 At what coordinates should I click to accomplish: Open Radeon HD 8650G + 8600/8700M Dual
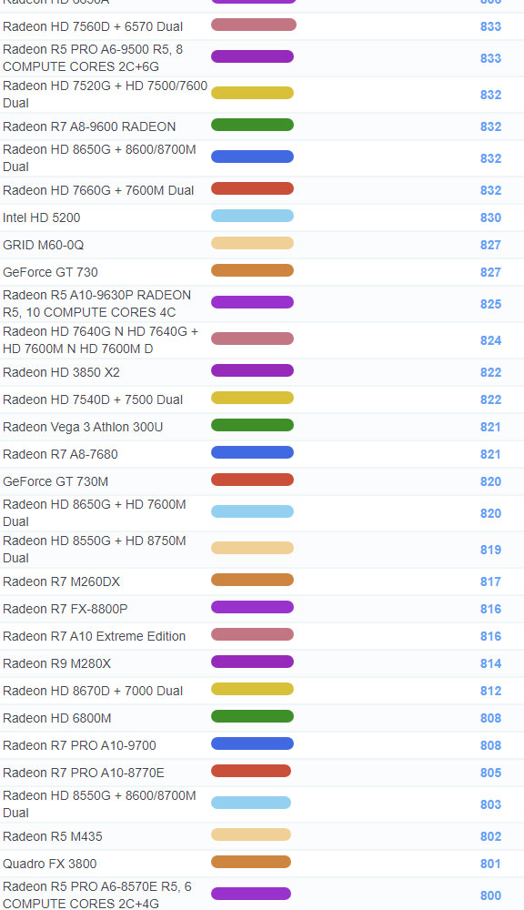(x=99, y=157)
